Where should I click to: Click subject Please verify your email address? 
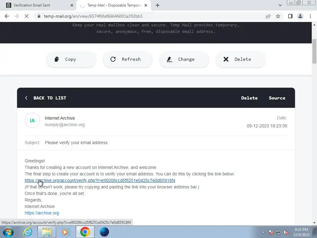click(76, 143)
